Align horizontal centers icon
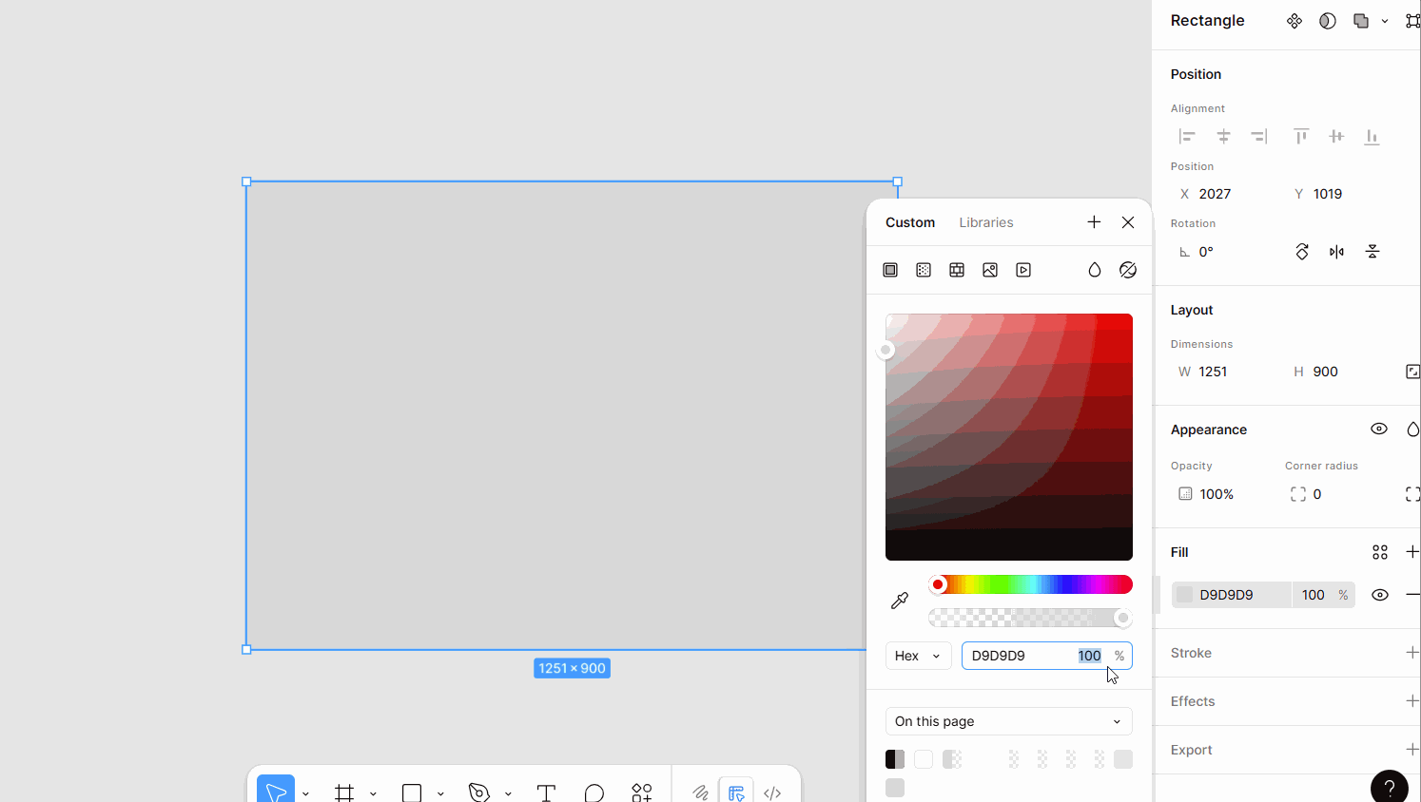Screen dimensions: 1421x802 (1224, 137)
